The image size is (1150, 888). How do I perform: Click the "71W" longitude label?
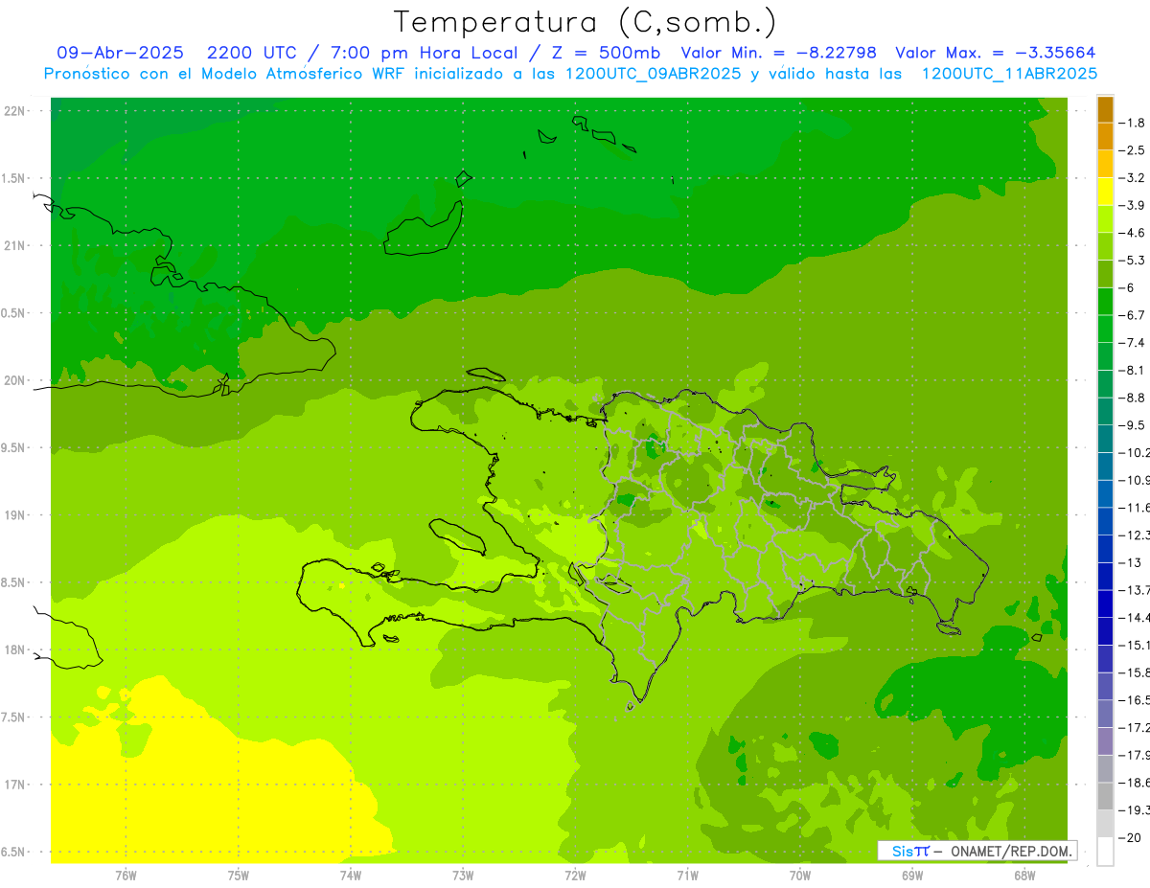click(x=687, y=875)
